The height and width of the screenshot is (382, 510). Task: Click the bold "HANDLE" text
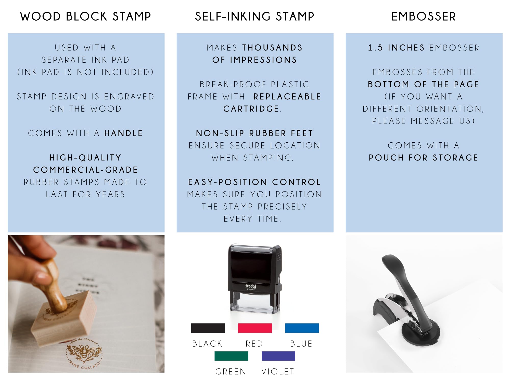pyautogui.click(x=123, y=133)
